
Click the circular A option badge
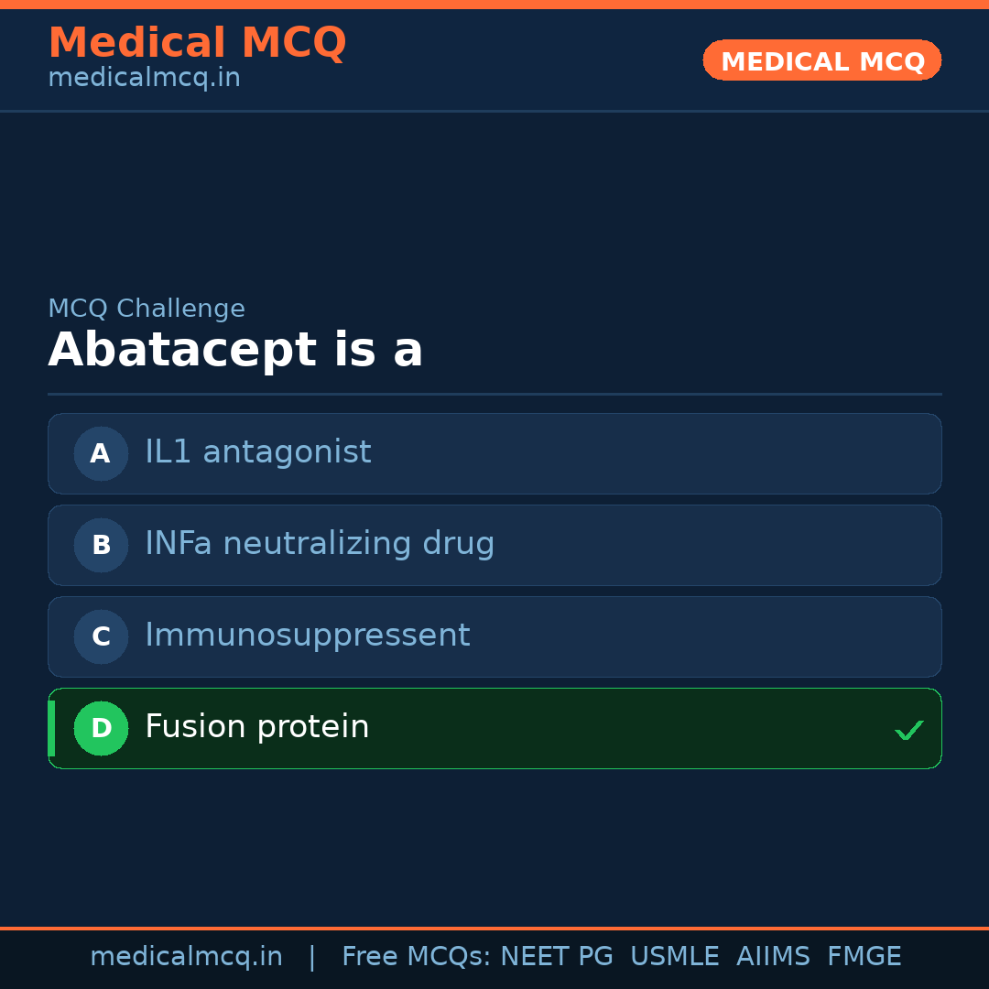(101, 453)
